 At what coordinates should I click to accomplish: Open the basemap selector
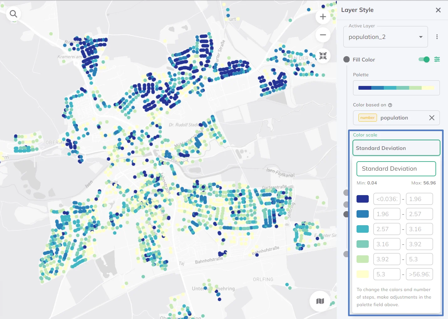click(x=320, y=301)
